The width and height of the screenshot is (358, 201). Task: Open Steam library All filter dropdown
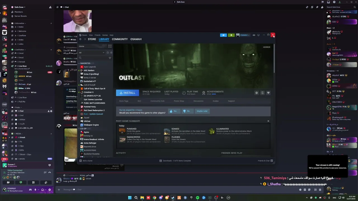(92, 52)
